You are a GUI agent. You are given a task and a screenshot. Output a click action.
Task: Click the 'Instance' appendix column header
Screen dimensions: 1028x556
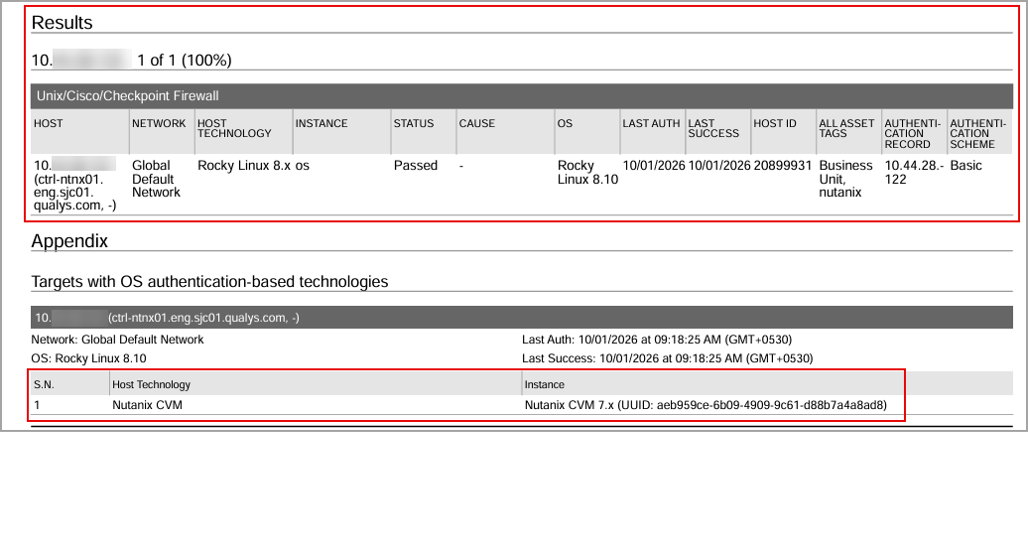pyautogui.click(x=544, y=385)
